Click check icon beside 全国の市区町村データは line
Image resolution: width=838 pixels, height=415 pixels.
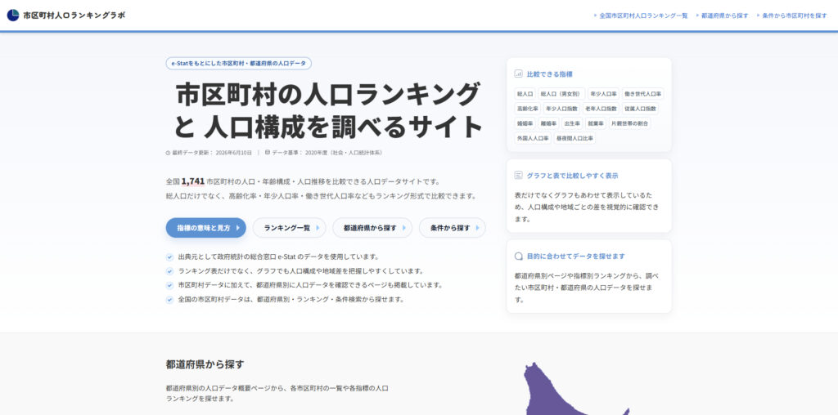tap(169, 300)
